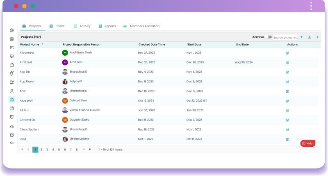328x176 pixels.
Task: Click the red Help button
Action: click(307, 143)
